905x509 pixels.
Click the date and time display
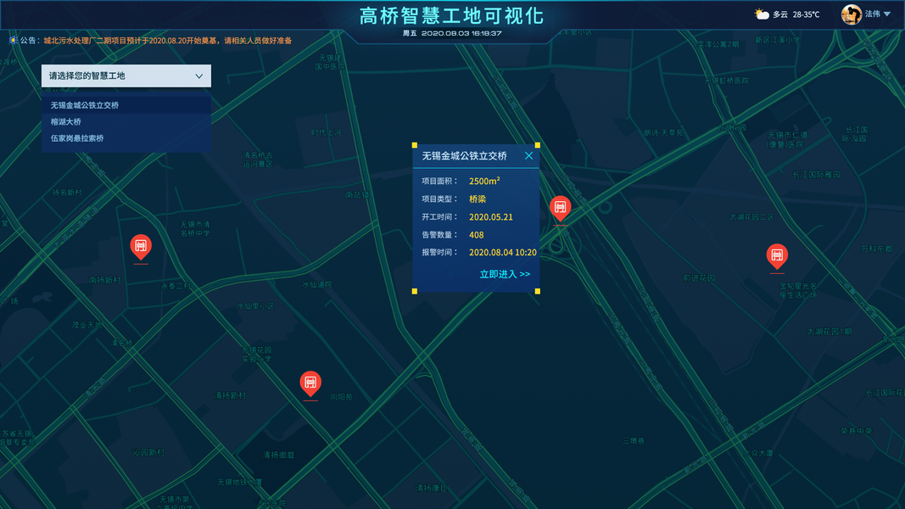[x=452, y=33]
